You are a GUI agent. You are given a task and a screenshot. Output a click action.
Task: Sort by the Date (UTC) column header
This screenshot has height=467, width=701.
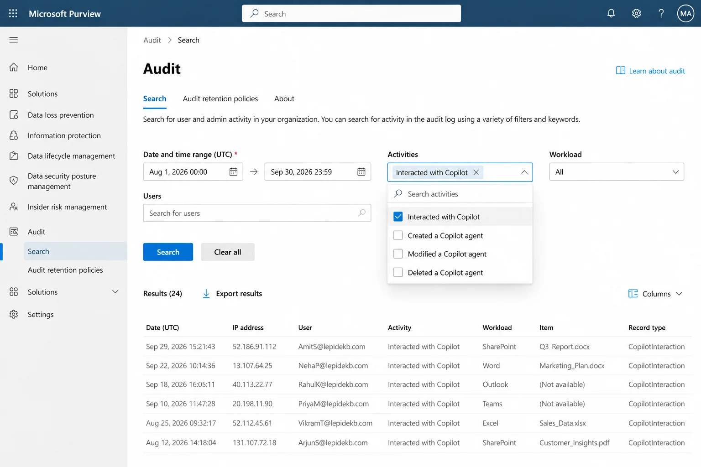click(x=162, y=328)
